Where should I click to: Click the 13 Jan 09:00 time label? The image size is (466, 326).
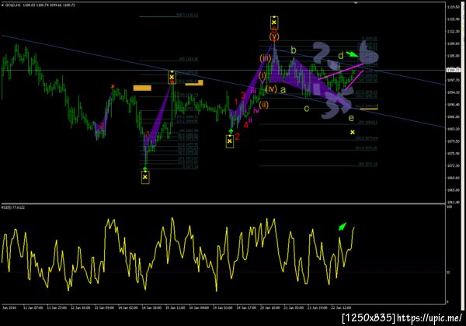coord(104,307)
